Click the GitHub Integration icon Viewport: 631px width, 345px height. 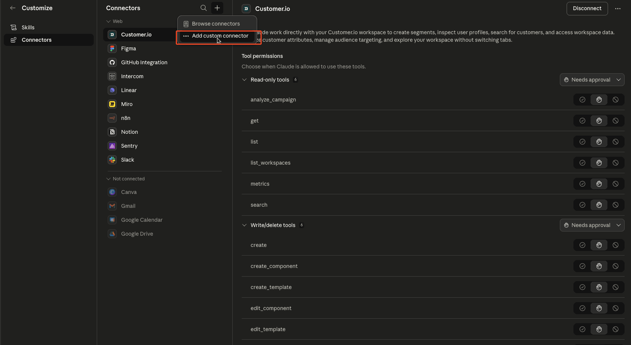[x=112, y=62]
